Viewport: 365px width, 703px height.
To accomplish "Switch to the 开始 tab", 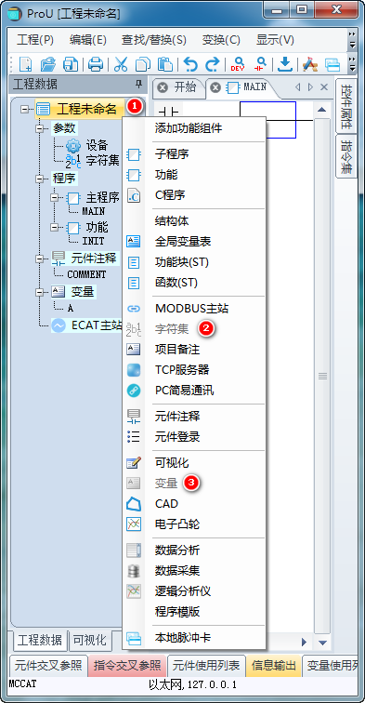I will click(x=185, y=87).
